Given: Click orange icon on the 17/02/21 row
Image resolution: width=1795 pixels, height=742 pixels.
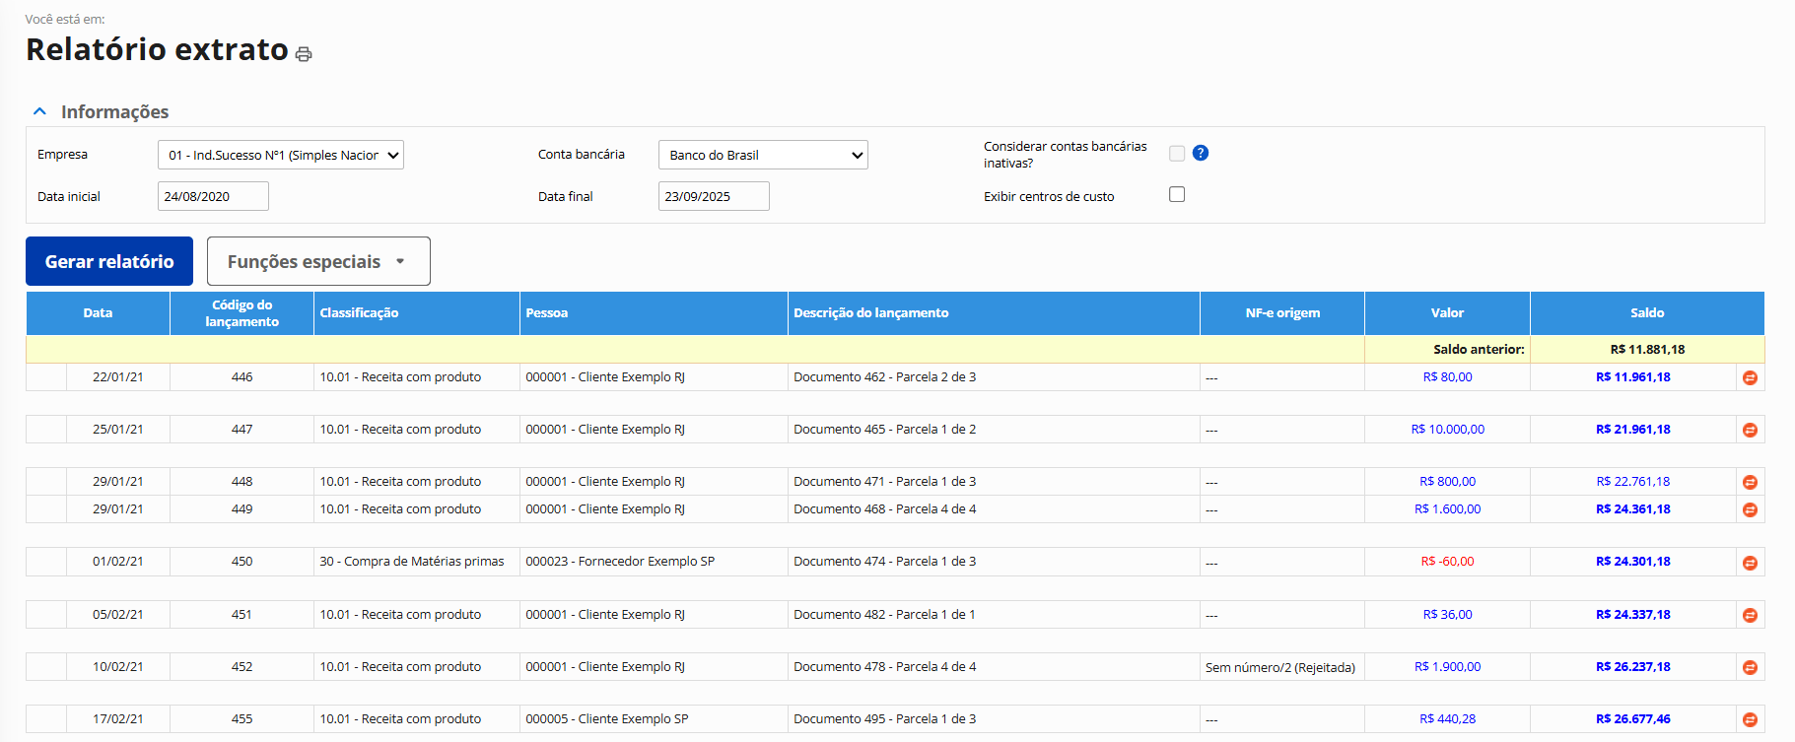Looking at the screenshot, I should (1750, 719).
